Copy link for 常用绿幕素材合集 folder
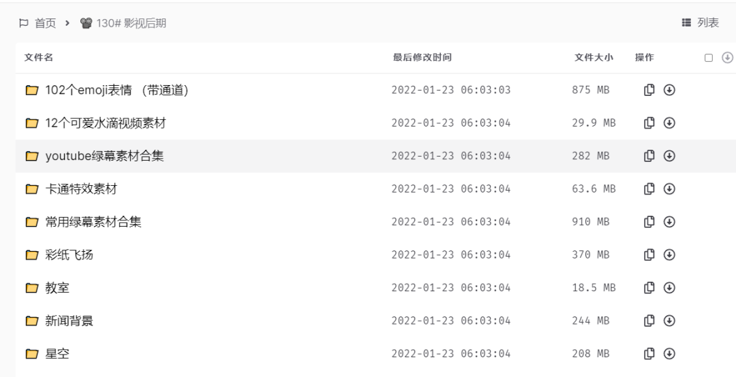 point(649,222)
